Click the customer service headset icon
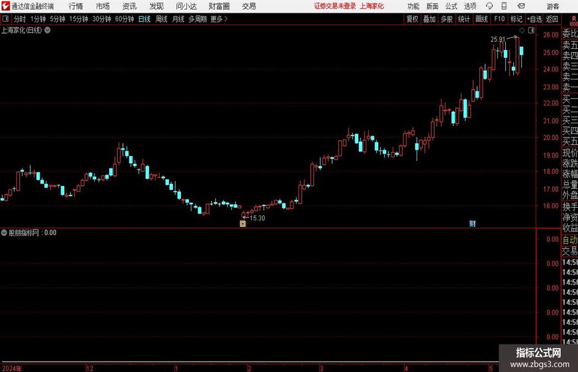This screenshot has height=372, width=578. 489,6
